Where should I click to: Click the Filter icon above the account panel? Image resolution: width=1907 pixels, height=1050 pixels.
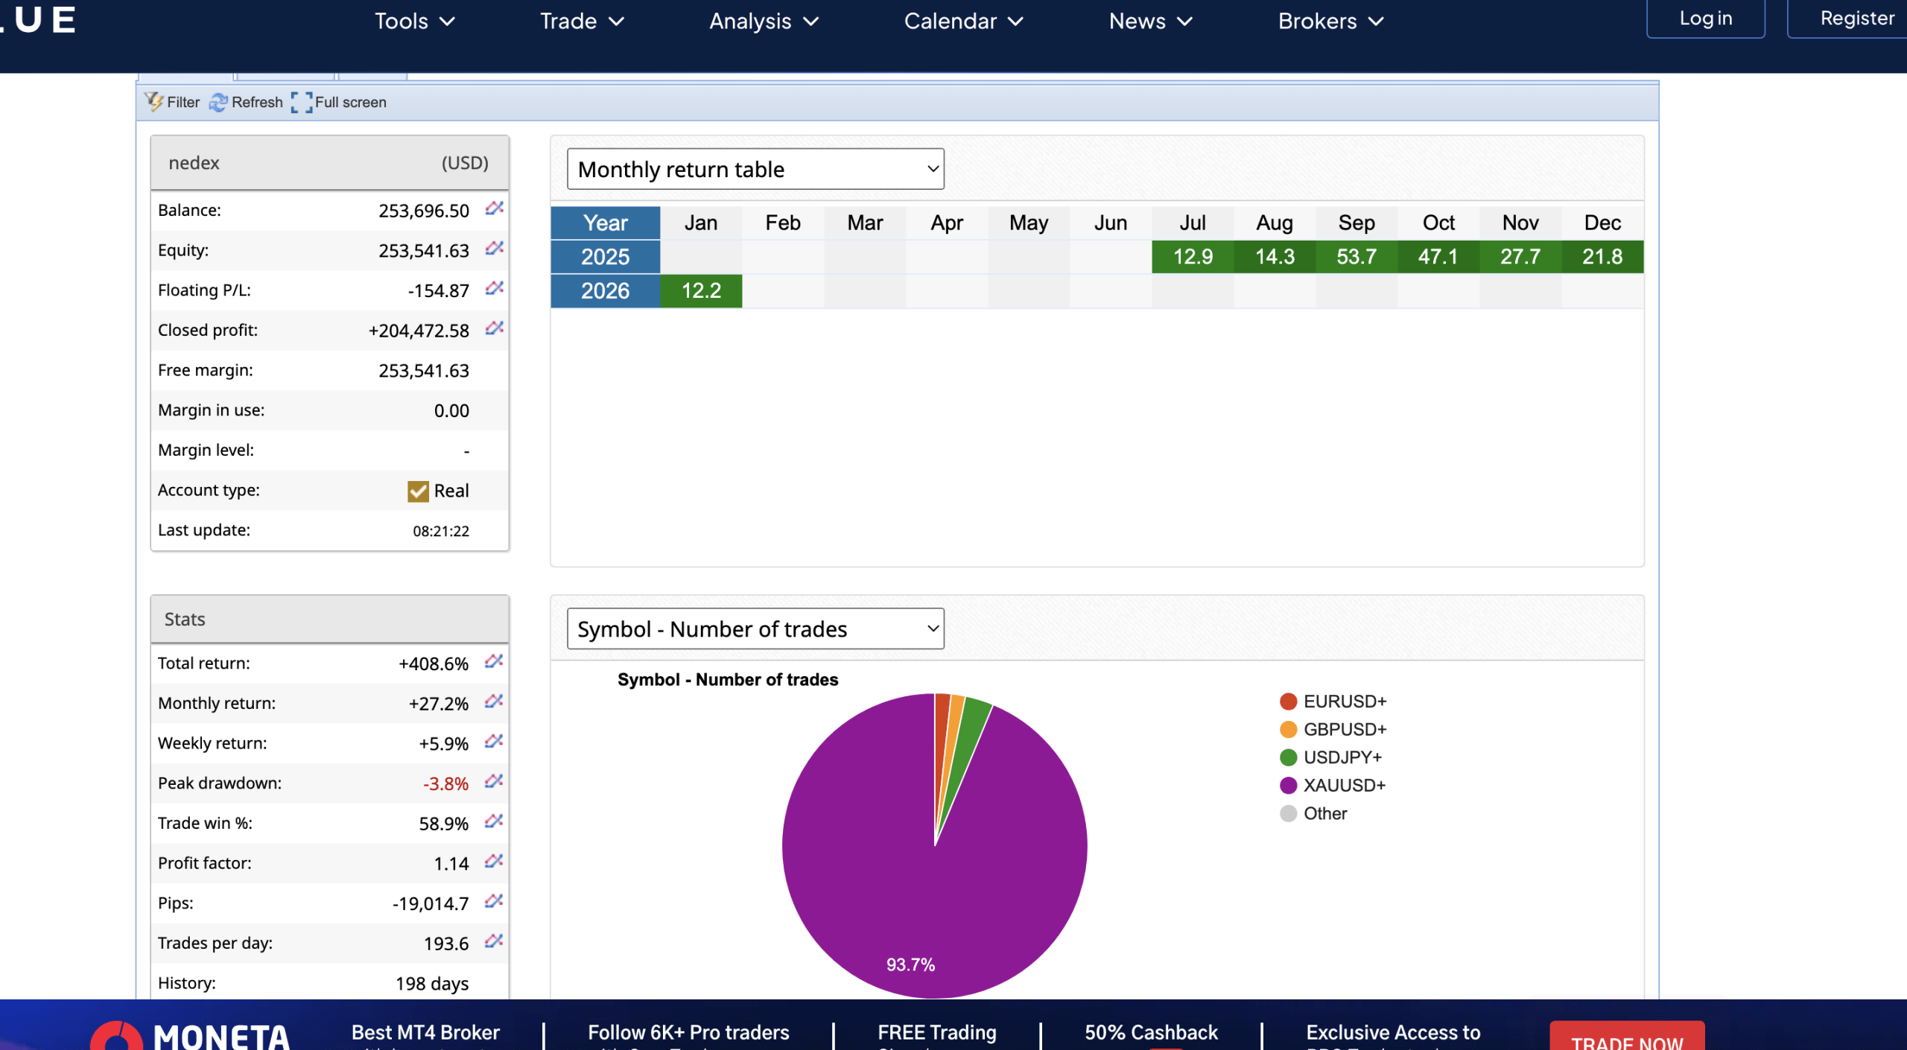tap(154, 102)
